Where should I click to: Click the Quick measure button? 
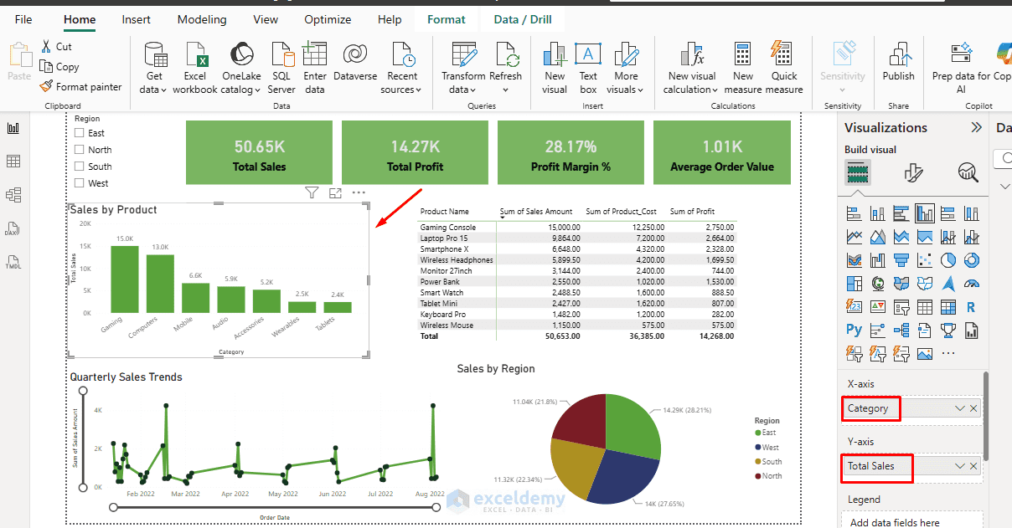(x=784, y=68)
